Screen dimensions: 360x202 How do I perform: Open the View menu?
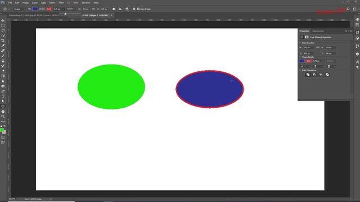[76, 3]
